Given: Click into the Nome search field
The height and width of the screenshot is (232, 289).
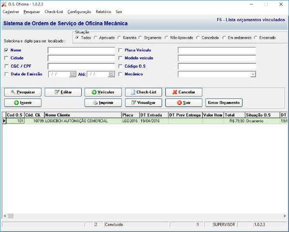Looking at the screenshot, I should (81, 50).
